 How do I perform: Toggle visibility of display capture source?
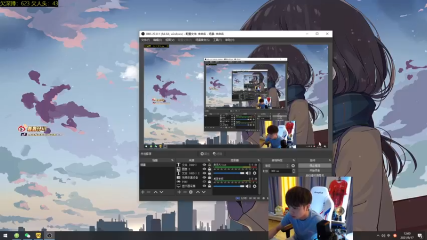tap(204, 186)
